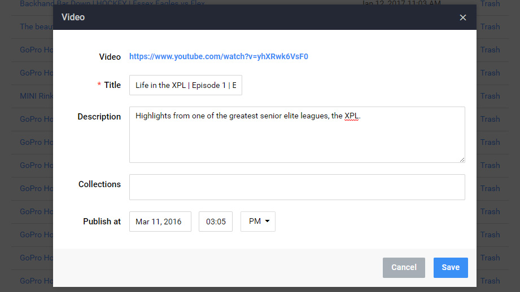
Task: Open the YouTube video URL link
Action: click(219, 56)
